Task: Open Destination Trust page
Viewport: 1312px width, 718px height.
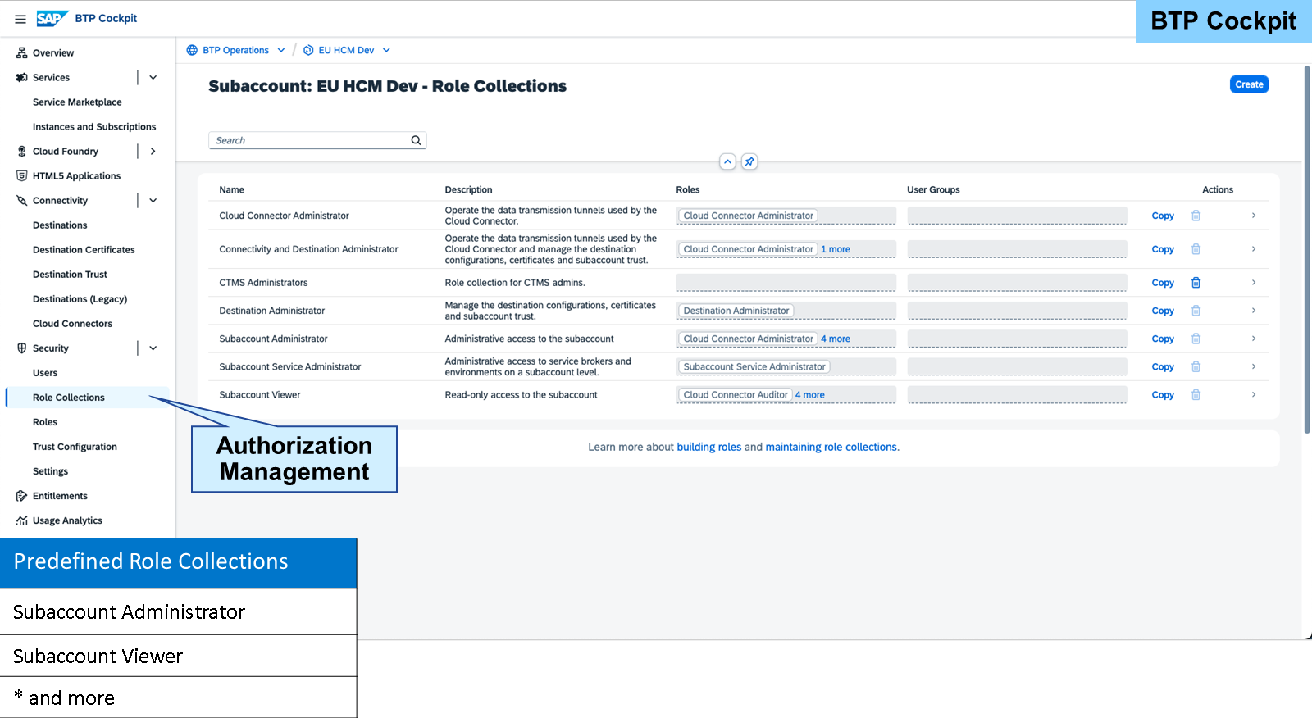Action: tap(70, 275)
